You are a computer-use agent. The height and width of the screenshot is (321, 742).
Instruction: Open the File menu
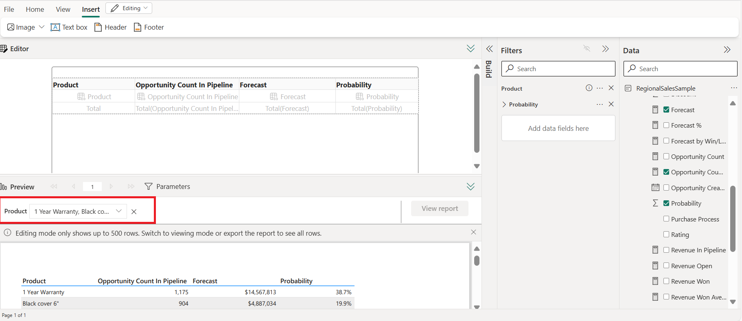9,9
